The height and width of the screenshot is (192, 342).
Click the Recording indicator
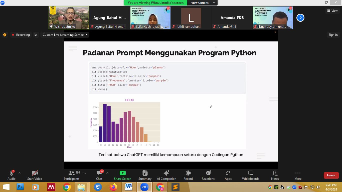pyautogui.click(x=21, y=35)
